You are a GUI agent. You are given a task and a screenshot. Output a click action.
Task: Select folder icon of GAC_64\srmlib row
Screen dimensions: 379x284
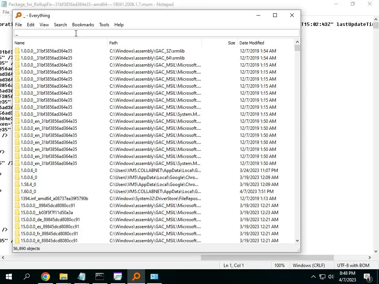point(17,58)
